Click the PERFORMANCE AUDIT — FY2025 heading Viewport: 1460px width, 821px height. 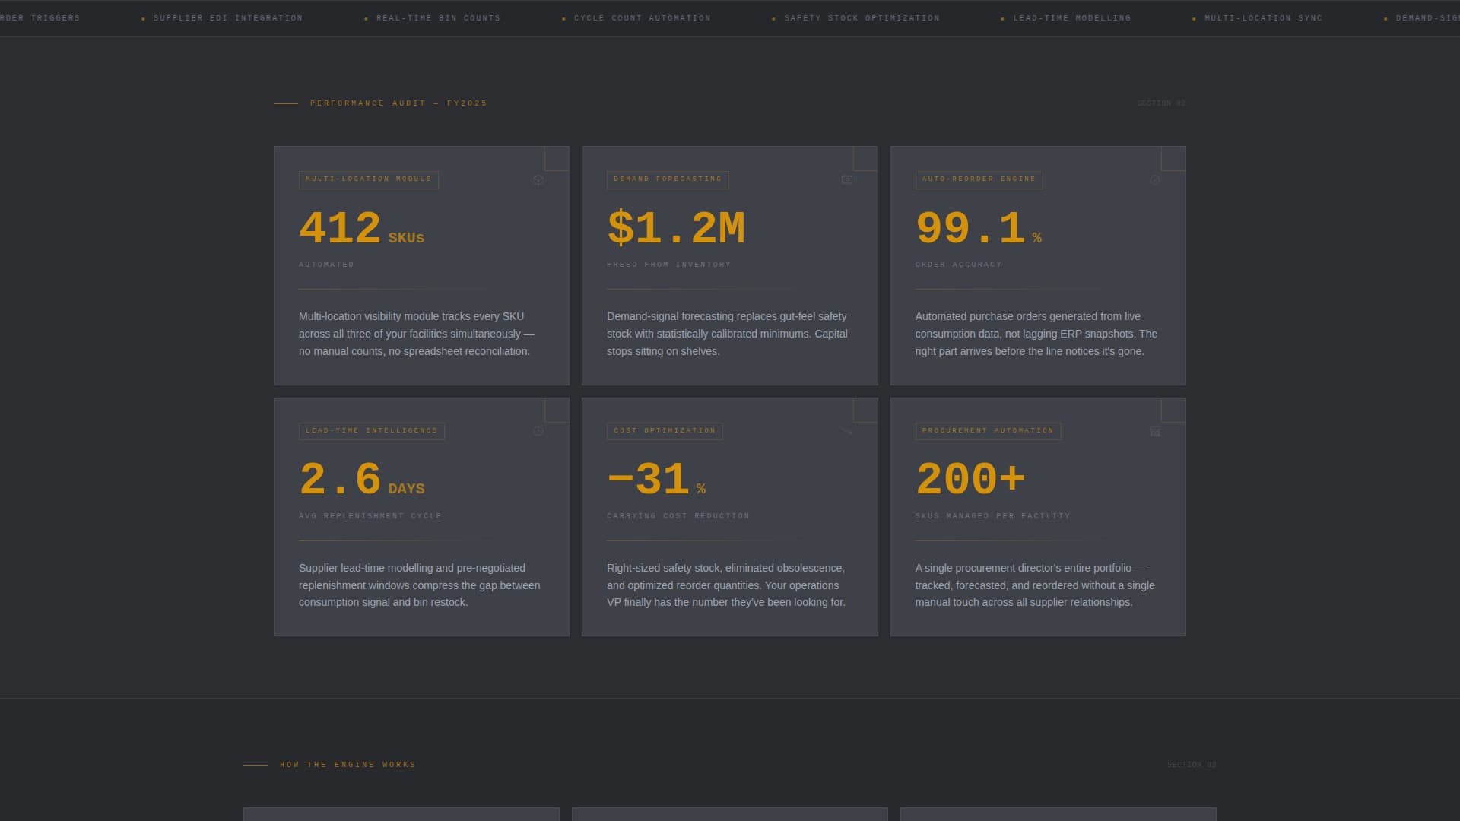[398, 103]
